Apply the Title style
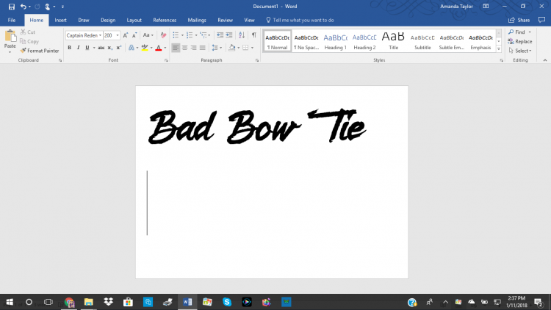 point(393,41)
